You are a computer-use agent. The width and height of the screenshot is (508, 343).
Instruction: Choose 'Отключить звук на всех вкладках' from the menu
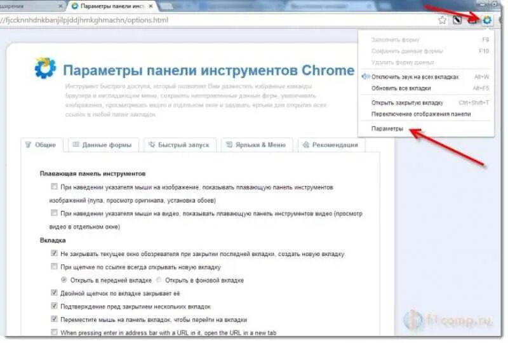click(x=426, y=77)
